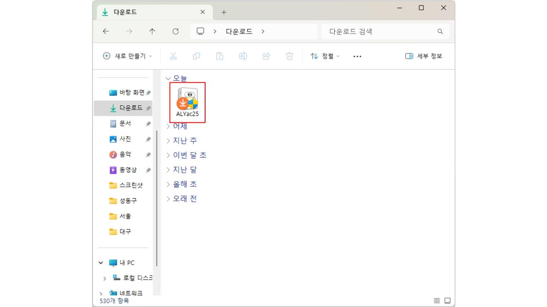Go forward with the right arrow

coord(129,31)
